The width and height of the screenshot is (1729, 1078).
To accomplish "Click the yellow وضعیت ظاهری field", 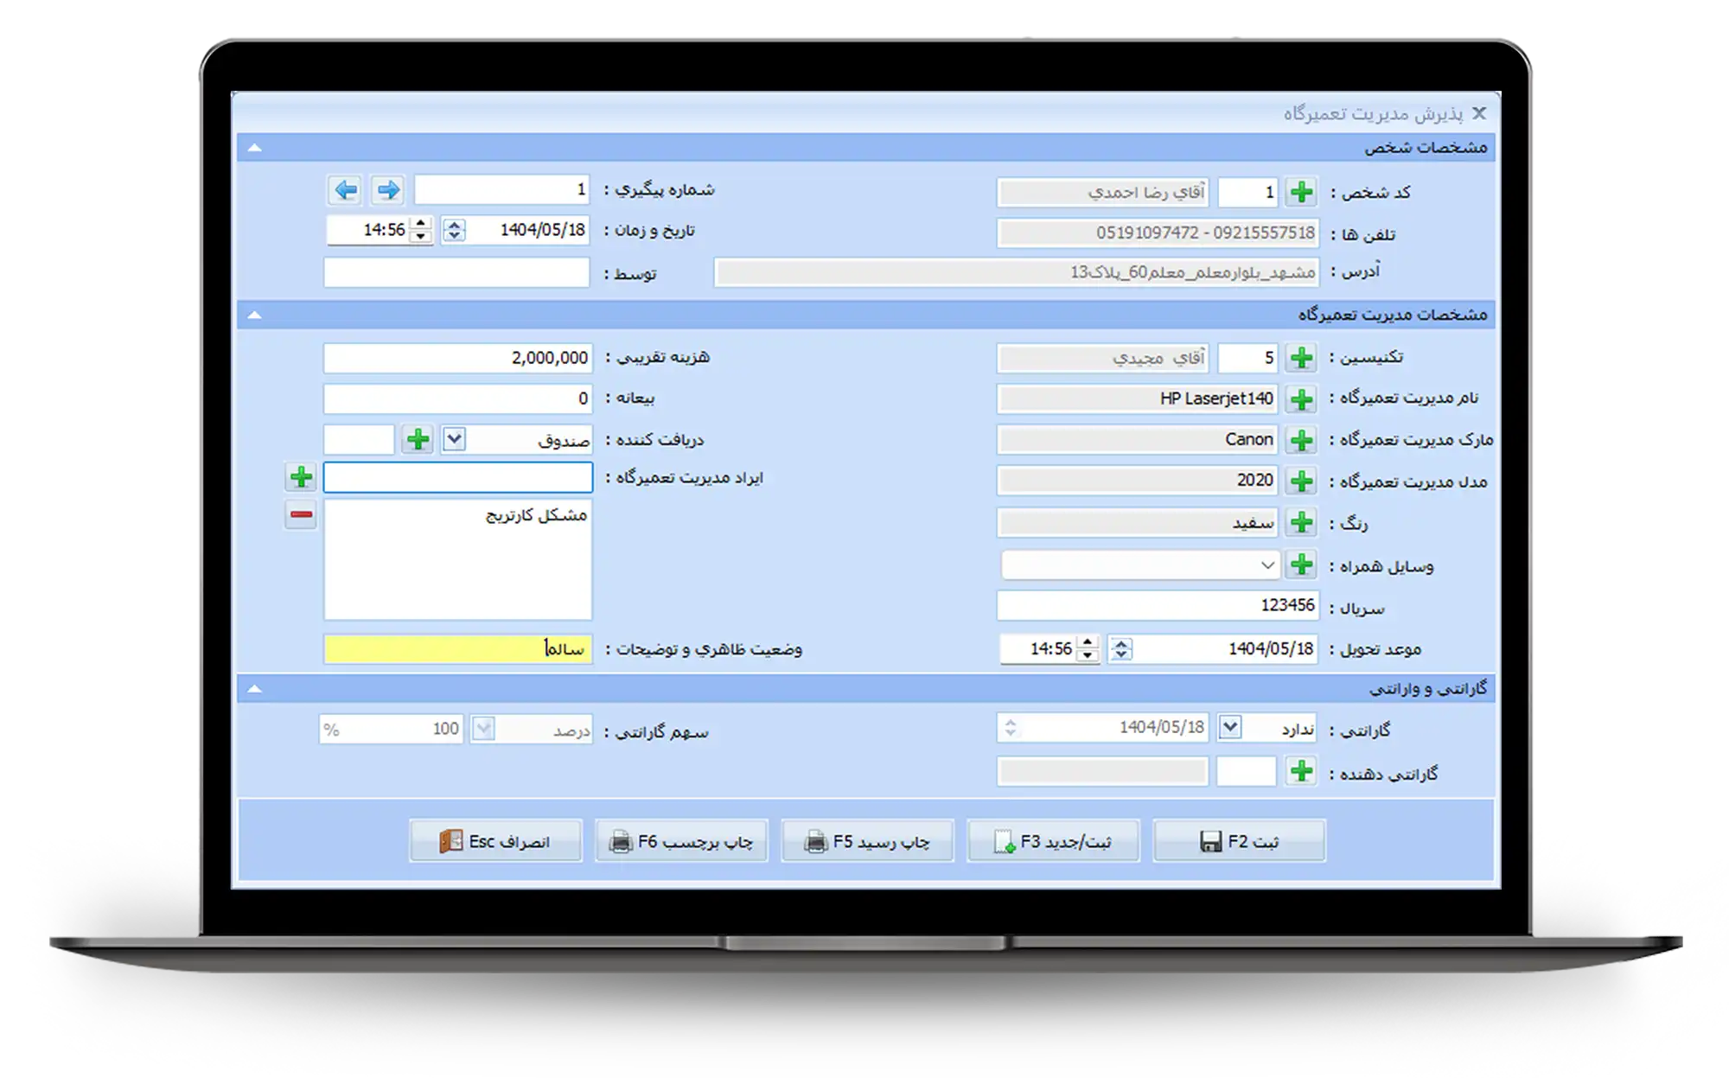I will coord(457,649).
